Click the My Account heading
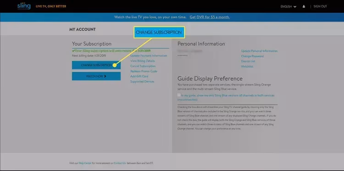344x171 pixels. [83, 29]
